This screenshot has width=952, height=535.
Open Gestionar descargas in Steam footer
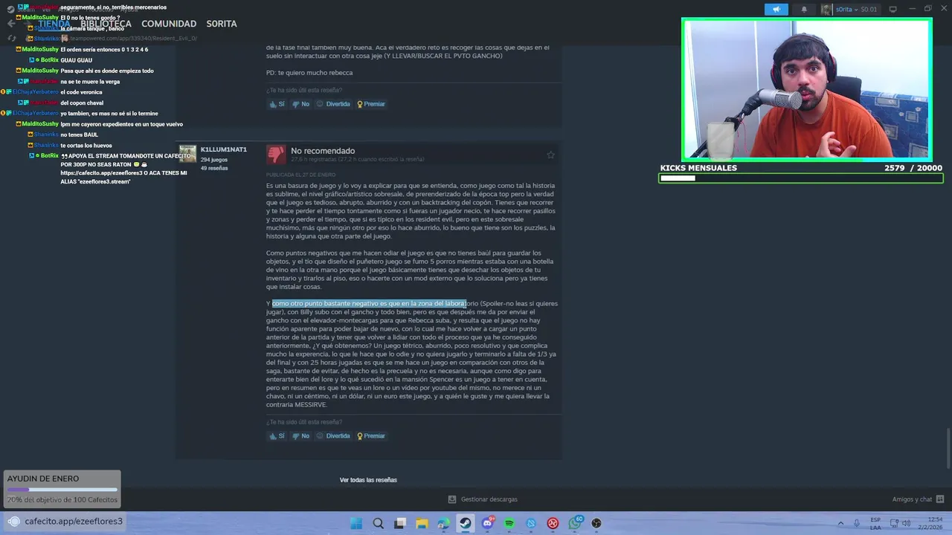point(483,499)
